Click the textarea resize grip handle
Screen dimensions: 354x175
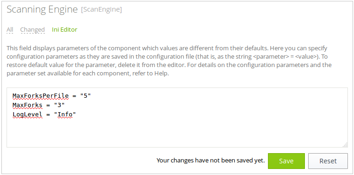tap(345, 145)
